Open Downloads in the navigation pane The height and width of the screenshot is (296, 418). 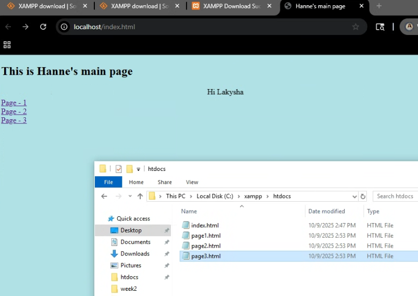tap(134, 254)
